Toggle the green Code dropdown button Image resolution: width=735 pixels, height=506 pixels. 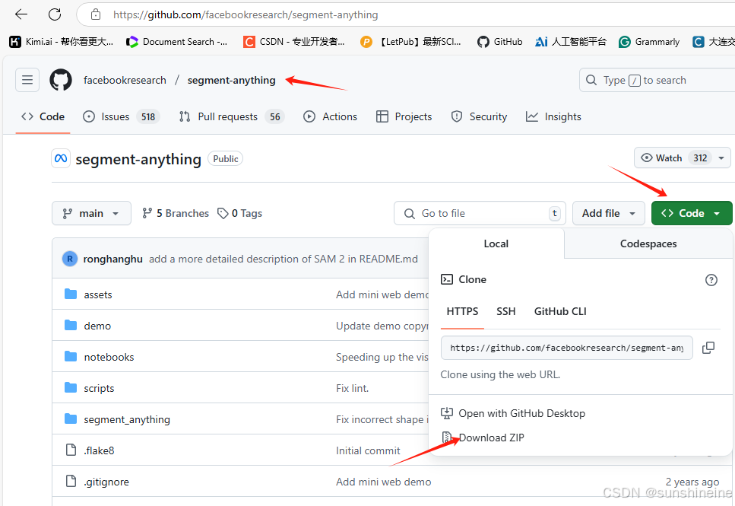click(x=692, y=214)
